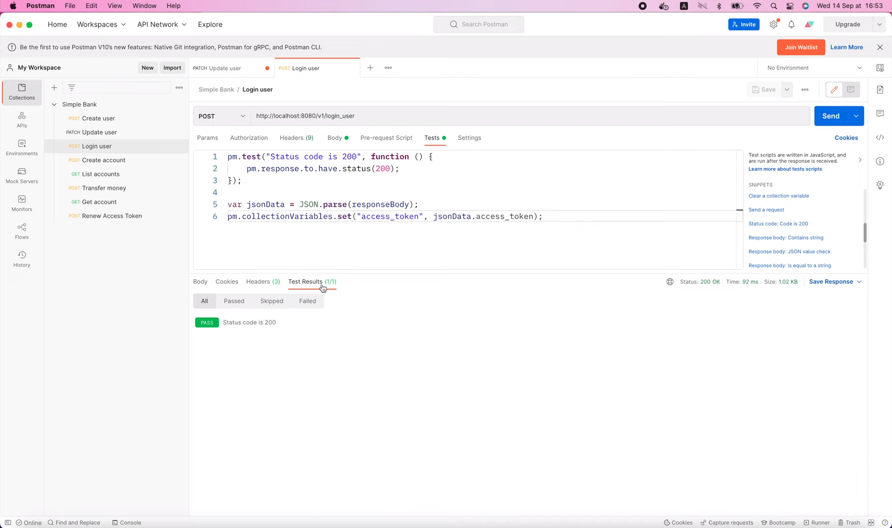The height and width of the screenshot is (528, 892).
Task: Click the Import button
Action: point(172,68)
